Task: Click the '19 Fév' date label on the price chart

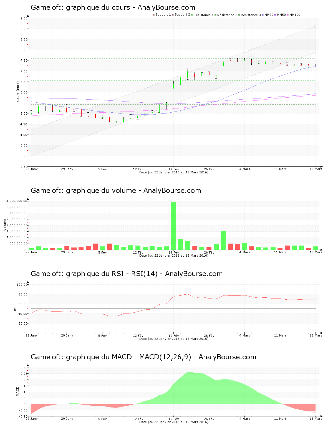Action: (x=174, y=169)
